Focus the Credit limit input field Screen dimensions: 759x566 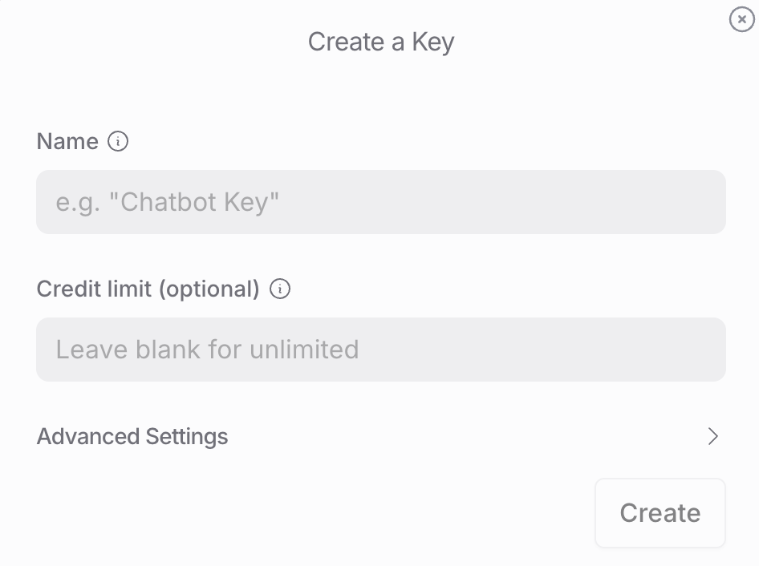(380, 350)
